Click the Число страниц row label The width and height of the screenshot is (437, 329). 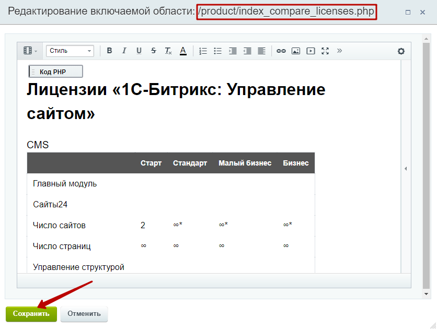coord(62,246)
